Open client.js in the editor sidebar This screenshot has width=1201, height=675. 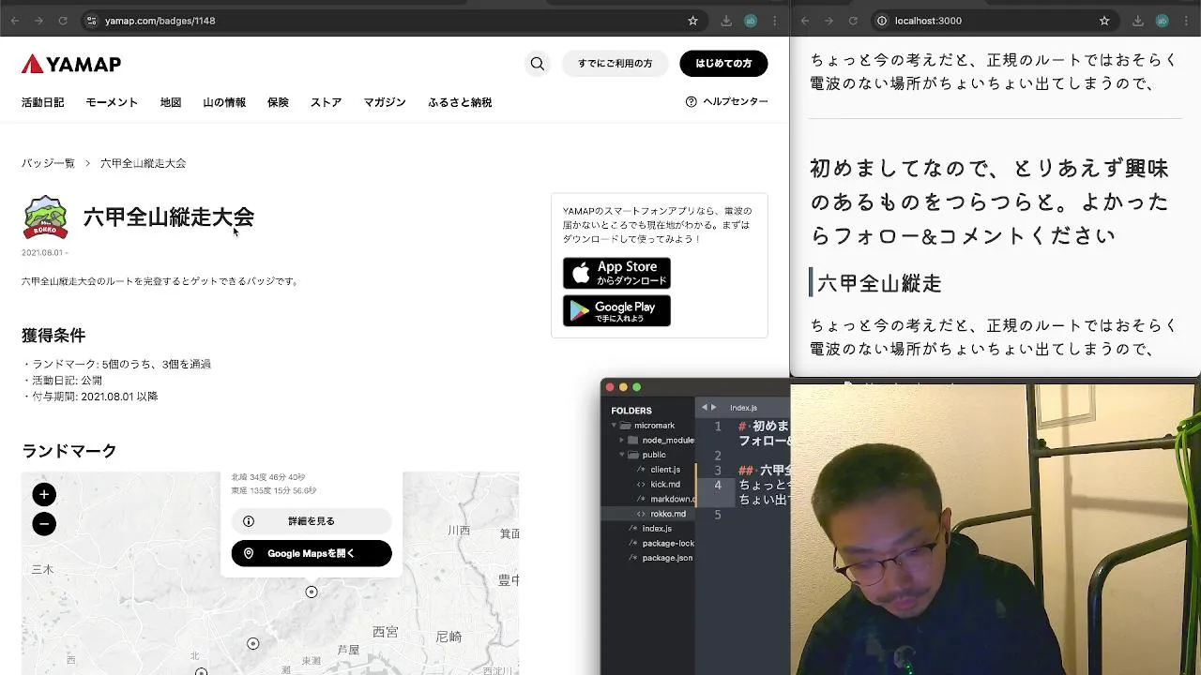click(x=665, y=470)
